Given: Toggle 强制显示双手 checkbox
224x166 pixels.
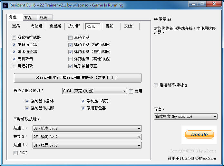Looking at the screenshot, I should point(83,101).
